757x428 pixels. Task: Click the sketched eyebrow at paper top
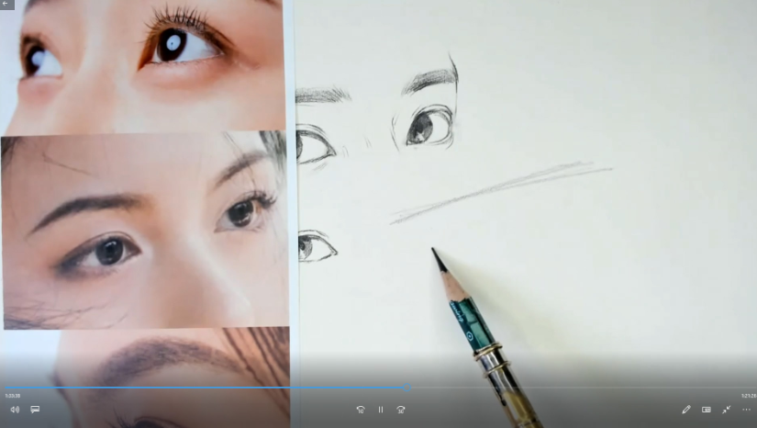(x=430, y=78)
